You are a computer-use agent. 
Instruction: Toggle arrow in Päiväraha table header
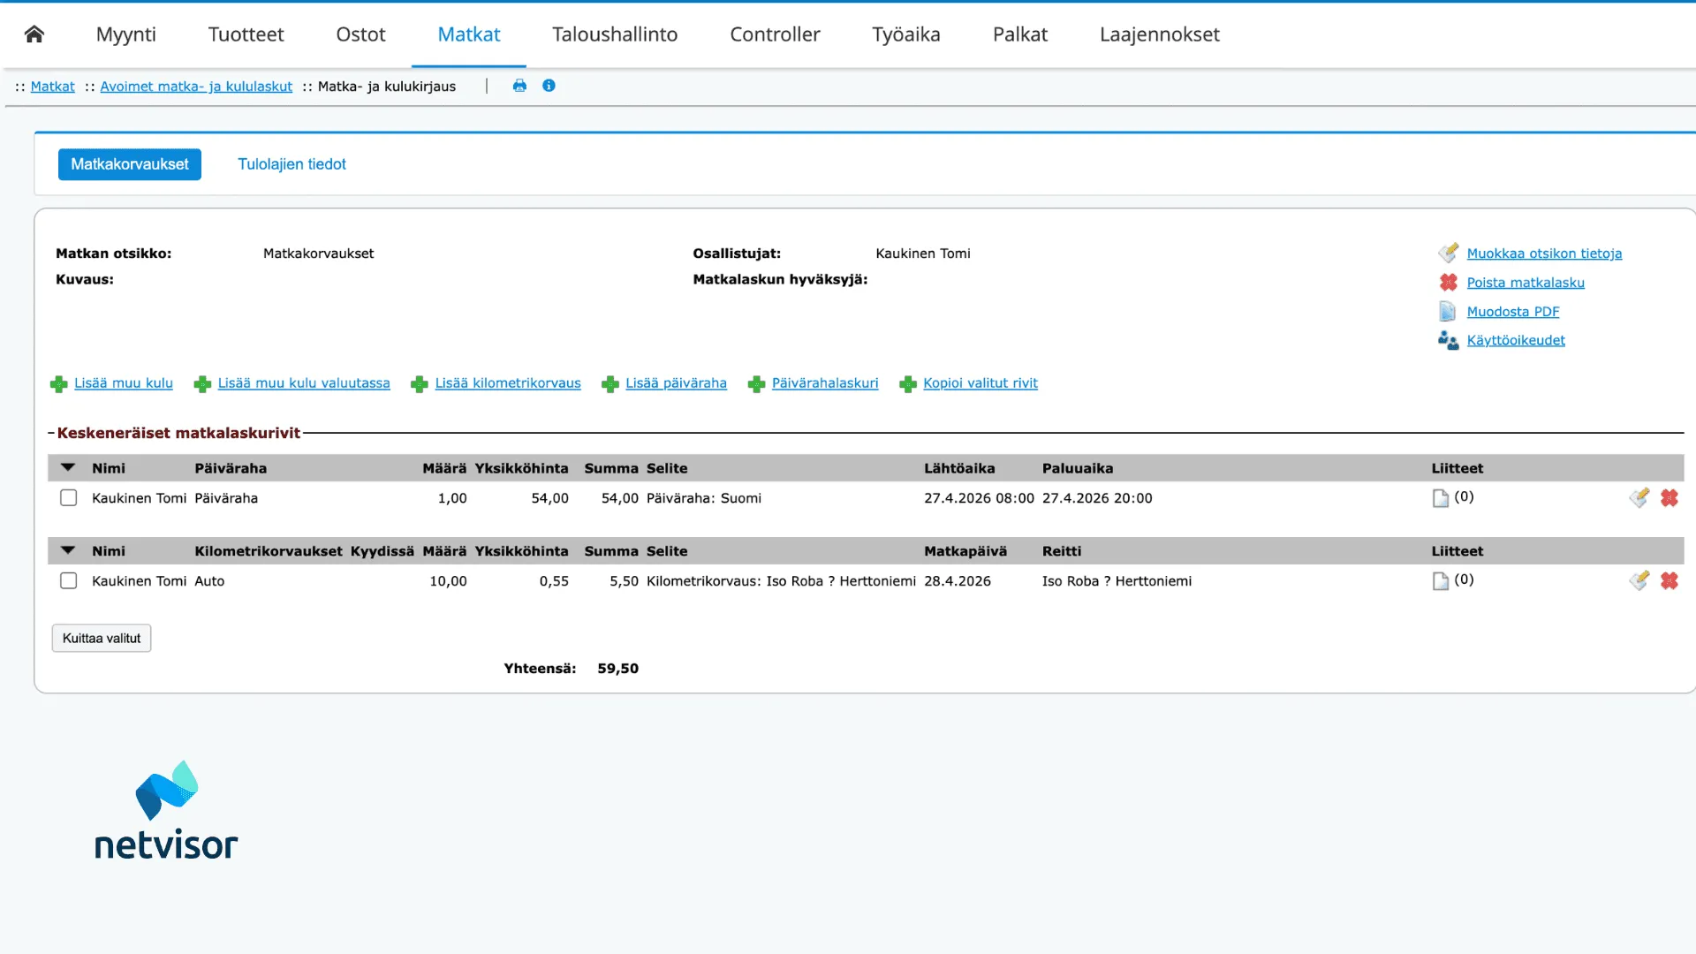coord(68,467)
